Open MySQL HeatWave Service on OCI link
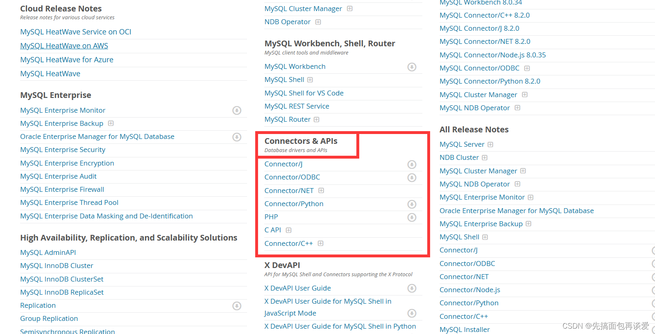This screenshot has height=334, width=655. [x=76, y=32]
